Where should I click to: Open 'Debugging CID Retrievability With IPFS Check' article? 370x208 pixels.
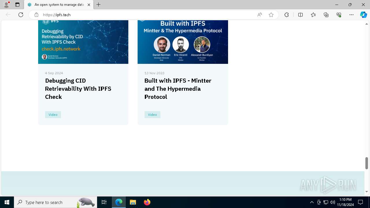point(78,89)
